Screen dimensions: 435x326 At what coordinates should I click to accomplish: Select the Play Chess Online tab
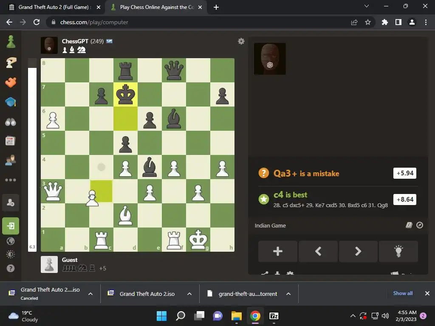point(157,7)
